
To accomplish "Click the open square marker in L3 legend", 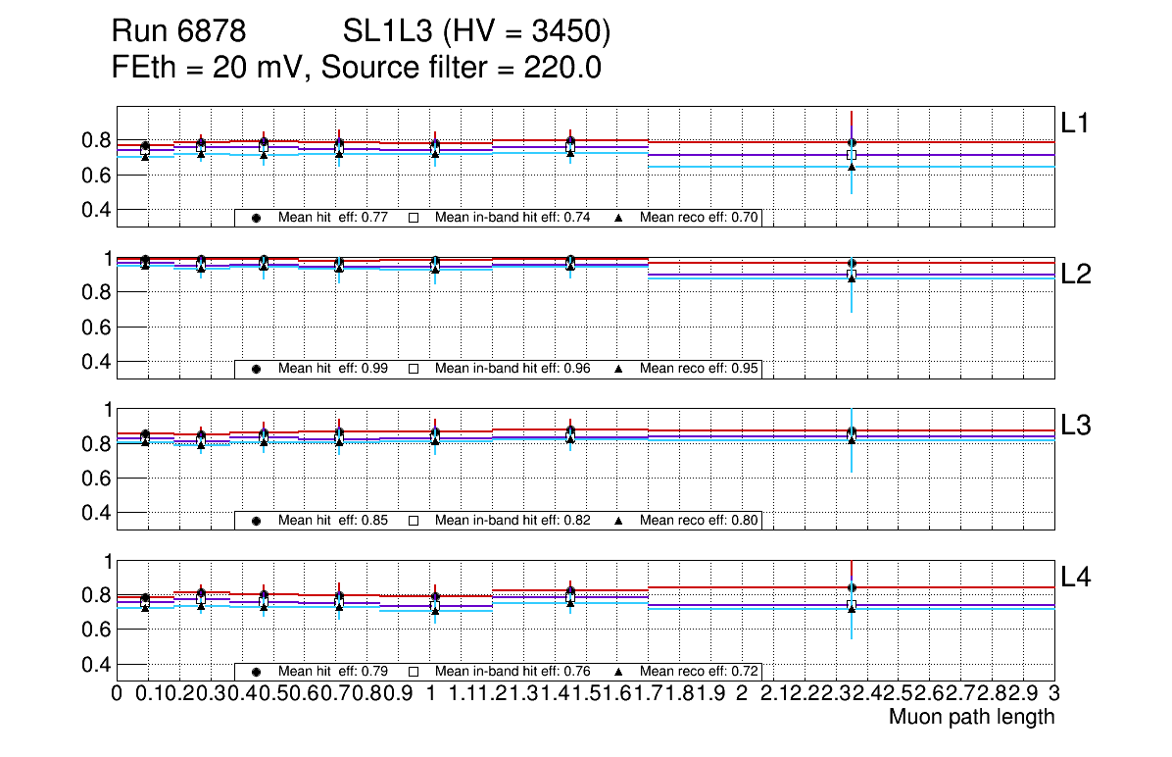I will point(414,521).
